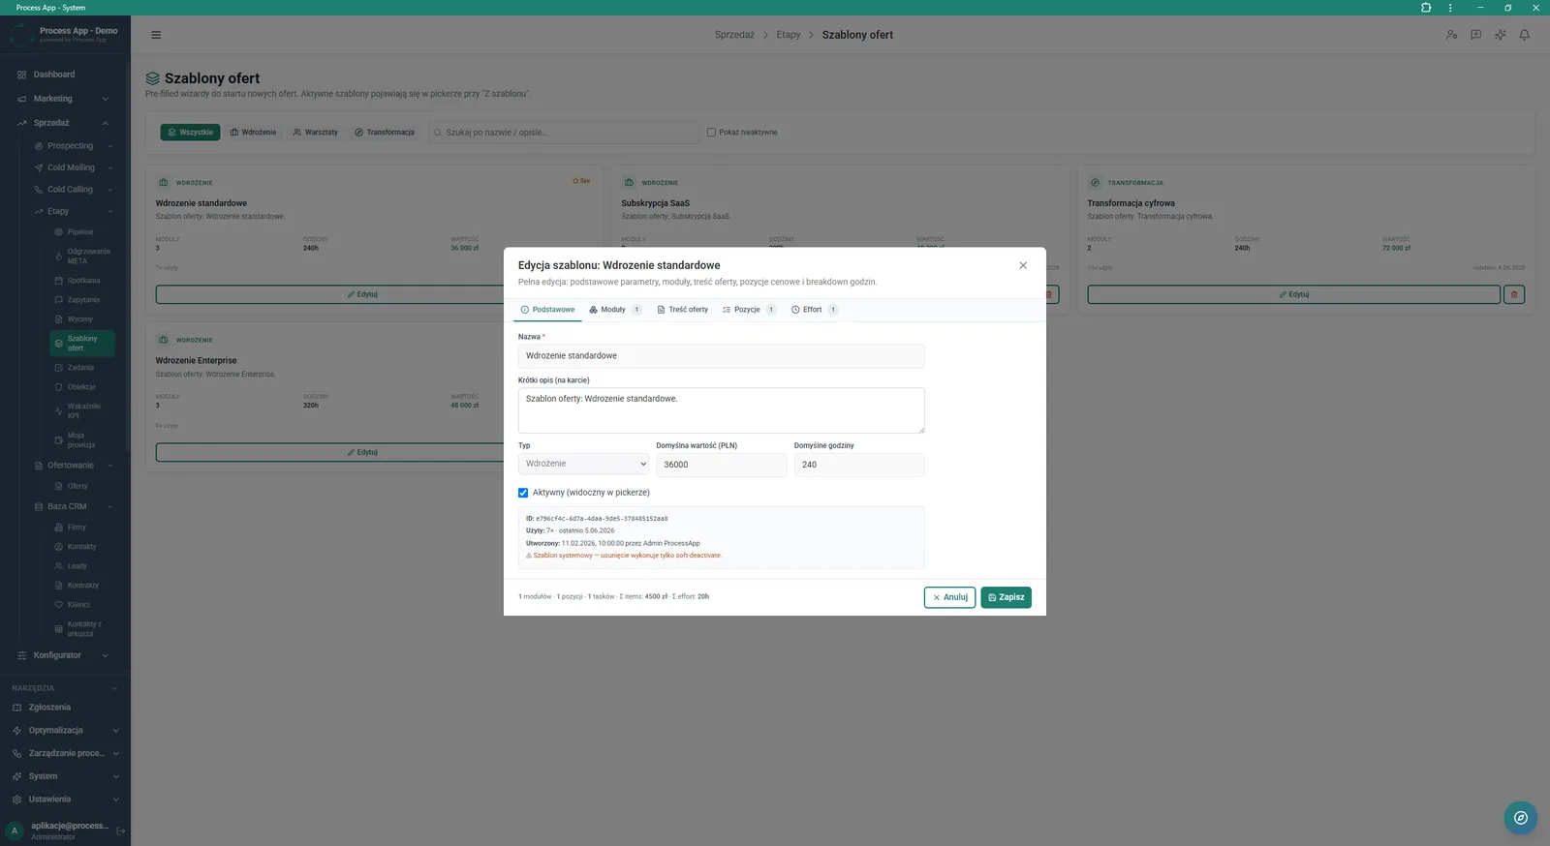Select the Podstawowe tab
The height and width of the screenshot is (846, 1550).
pos(547,310)
